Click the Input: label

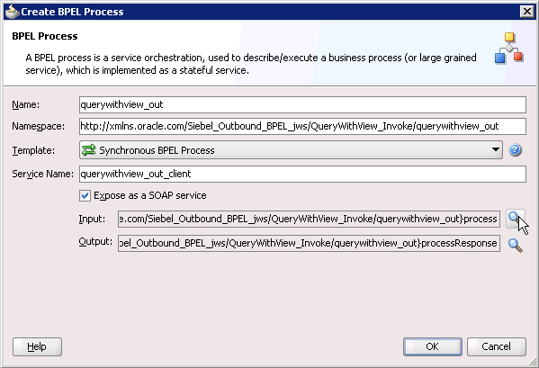point(92,219)
